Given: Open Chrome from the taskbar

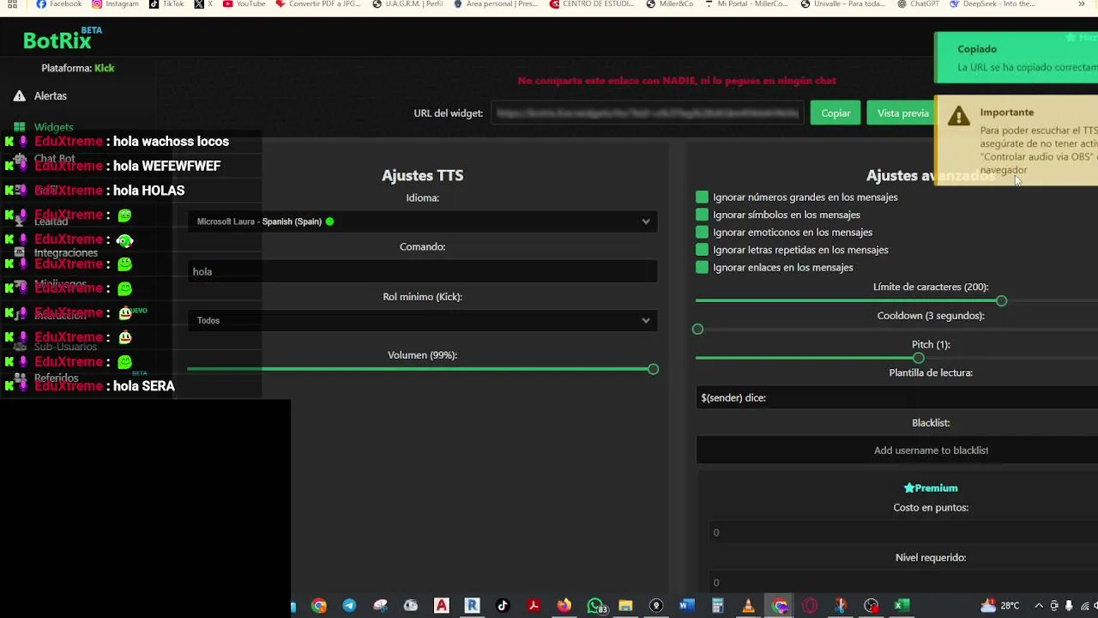Looking at the screenshot, I should point(319,606).
